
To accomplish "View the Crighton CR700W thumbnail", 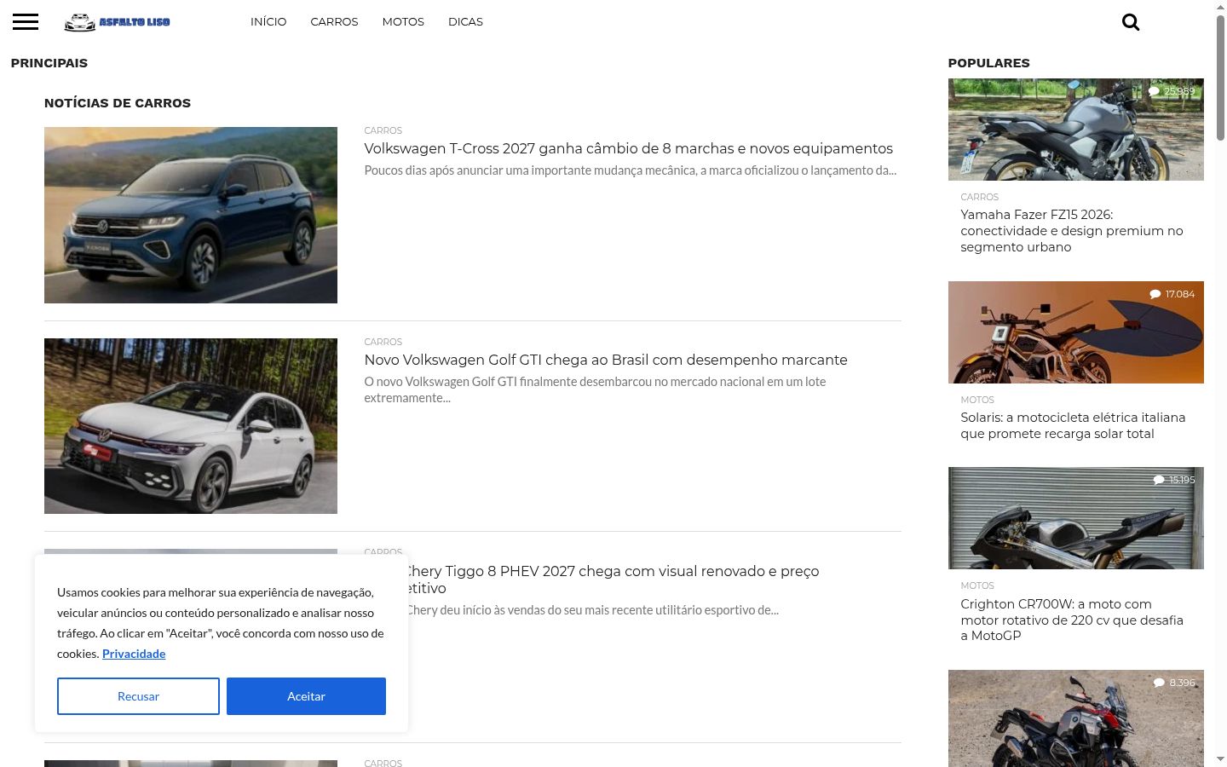I will [1076, 518].
